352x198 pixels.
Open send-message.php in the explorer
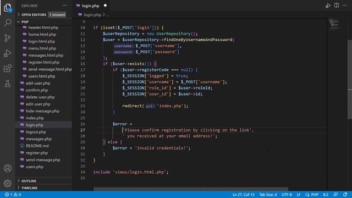coord(43,159)
